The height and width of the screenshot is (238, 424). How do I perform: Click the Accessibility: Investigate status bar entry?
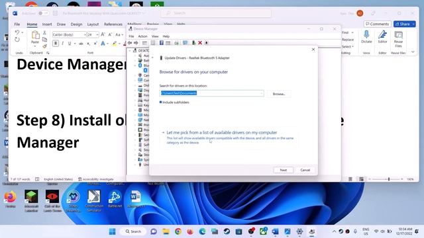pyautogui.click(x=95, y=179)
